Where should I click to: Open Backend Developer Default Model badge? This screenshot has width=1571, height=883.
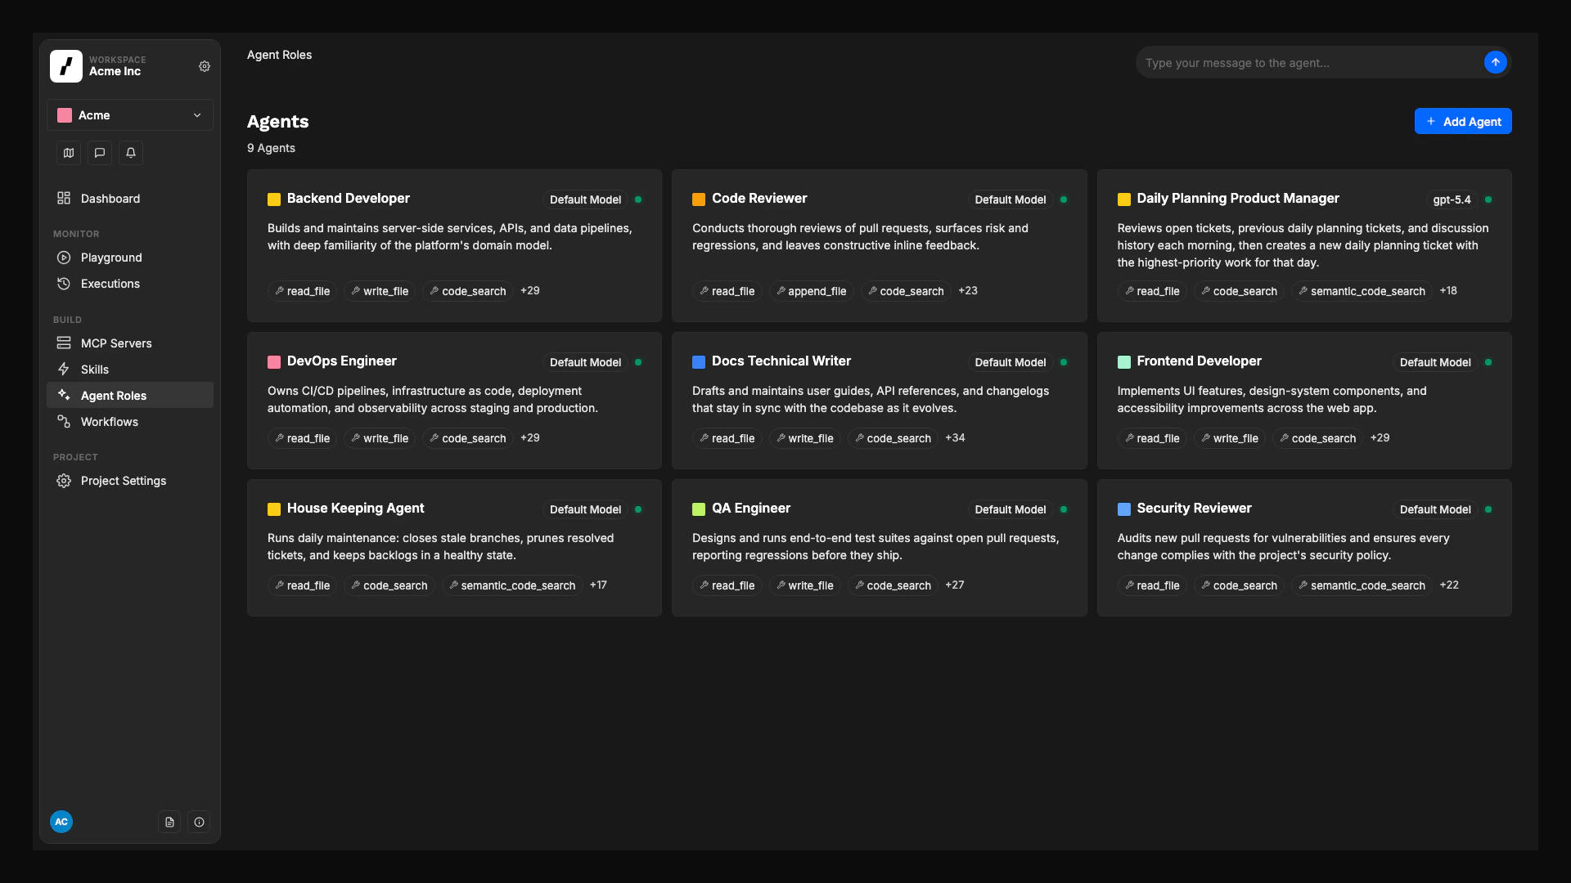point(585,199)
